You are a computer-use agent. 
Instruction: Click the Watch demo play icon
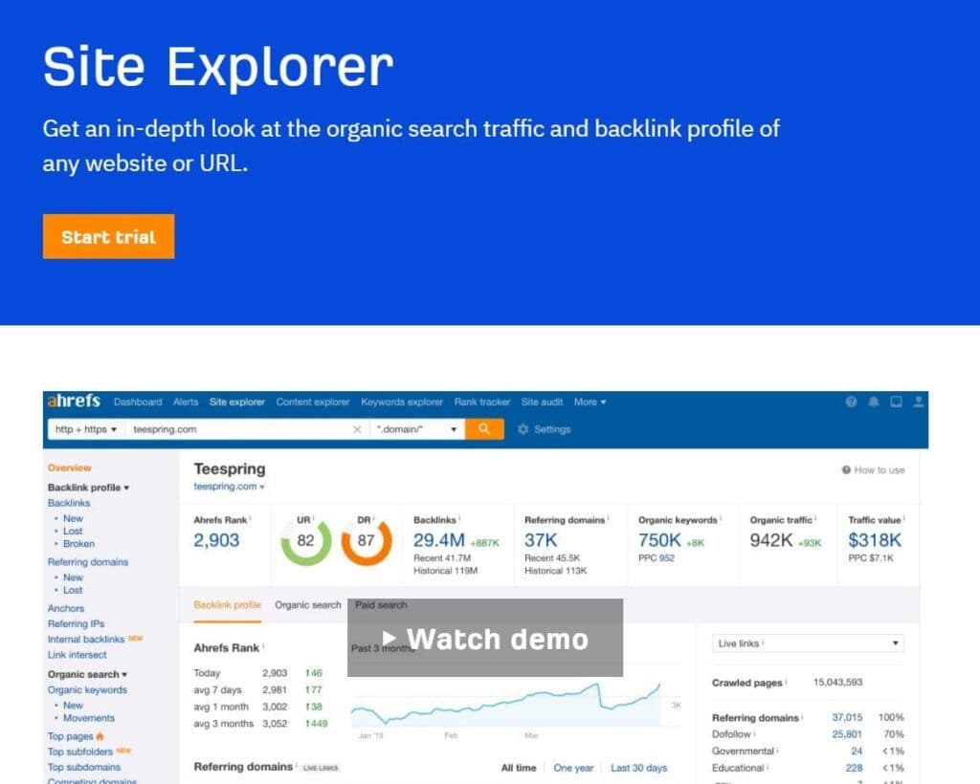[x=391, y=640]
